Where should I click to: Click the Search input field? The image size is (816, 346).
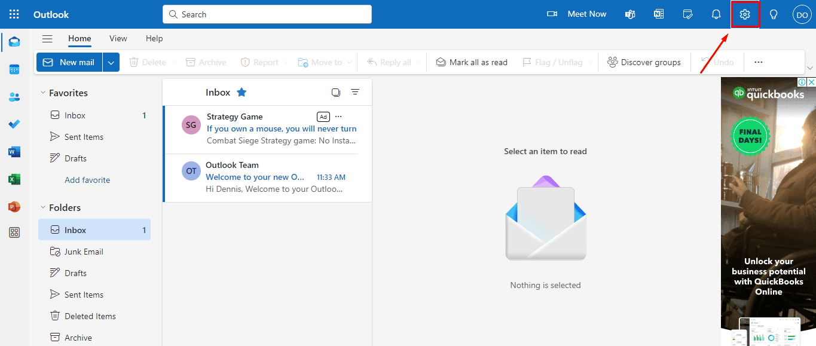point(267,14)
